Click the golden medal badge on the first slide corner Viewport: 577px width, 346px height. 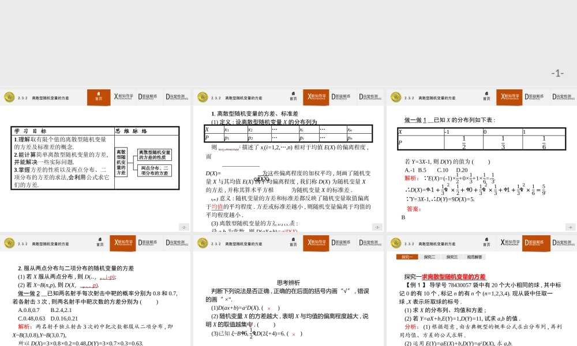coord(10,96)
